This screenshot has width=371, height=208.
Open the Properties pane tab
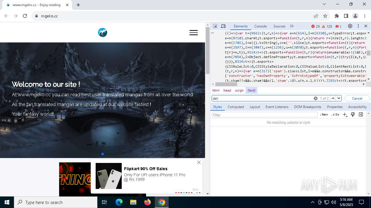tap(335, 107)
